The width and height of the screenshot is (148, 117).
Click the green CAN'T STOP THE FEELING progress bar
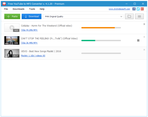[x=101, y=41]
